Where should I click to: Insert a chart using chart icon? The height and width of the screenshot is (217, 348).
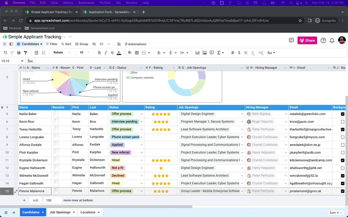pos(197,53)
